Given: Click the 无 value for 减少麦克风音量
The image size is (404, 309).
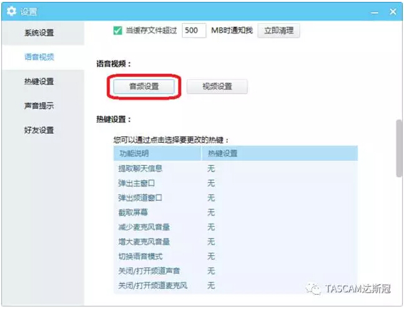Looking at the screenshot, I should [211, 227].
